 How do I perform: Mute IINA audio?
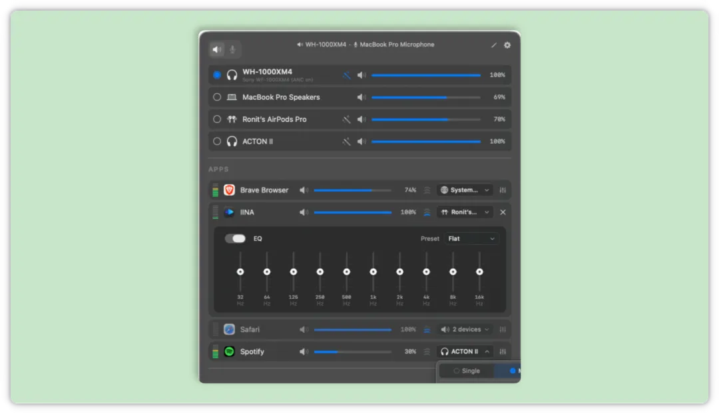click(304, 212)
